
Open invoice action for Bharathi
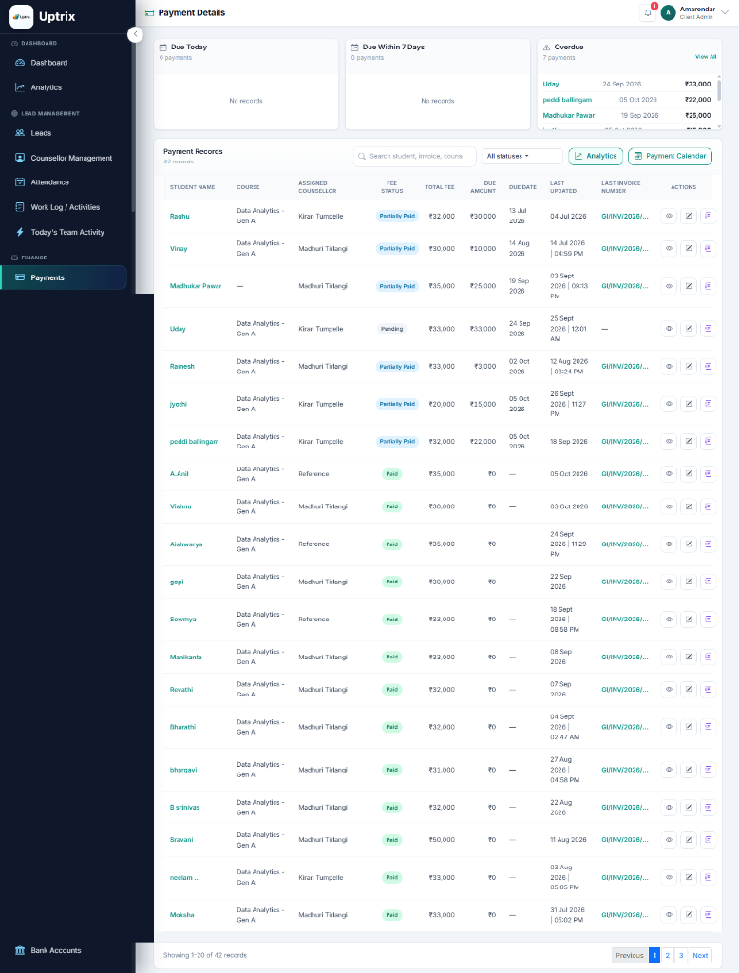(x=708, y=727)
